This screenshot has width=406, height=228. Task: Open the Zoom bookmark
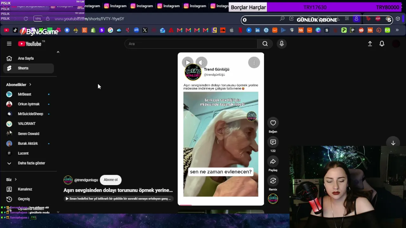(136, 30)
